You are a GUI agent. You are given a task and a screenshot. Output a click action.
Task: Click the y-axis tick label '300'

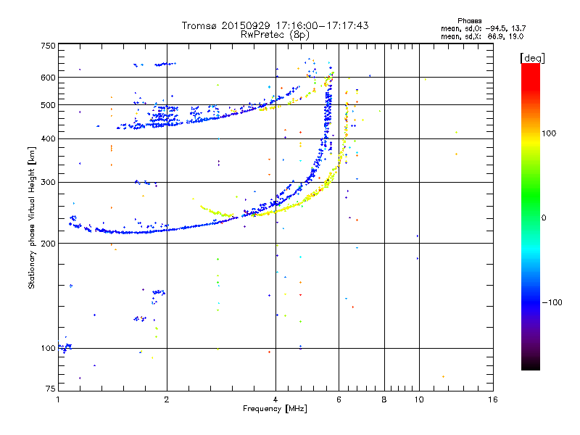[x=48, y=182]
